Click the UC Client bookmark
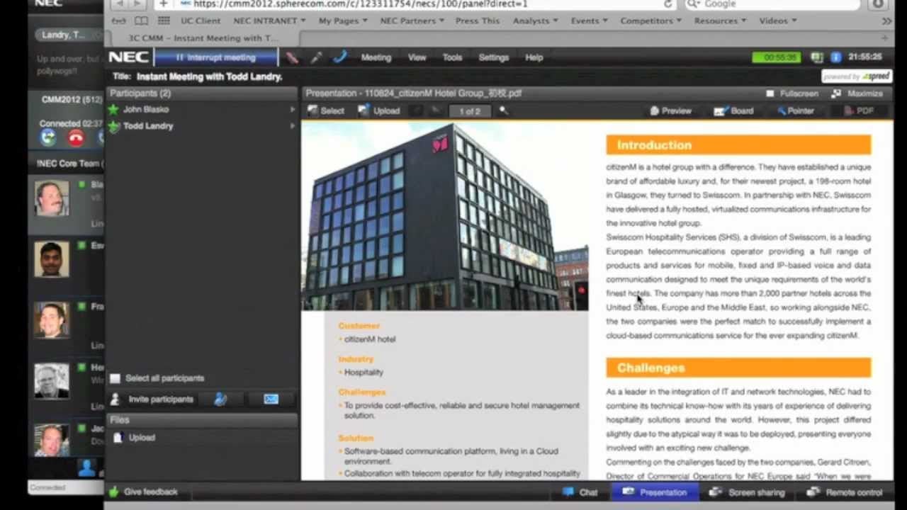907x510 pixels. (201, 21)
